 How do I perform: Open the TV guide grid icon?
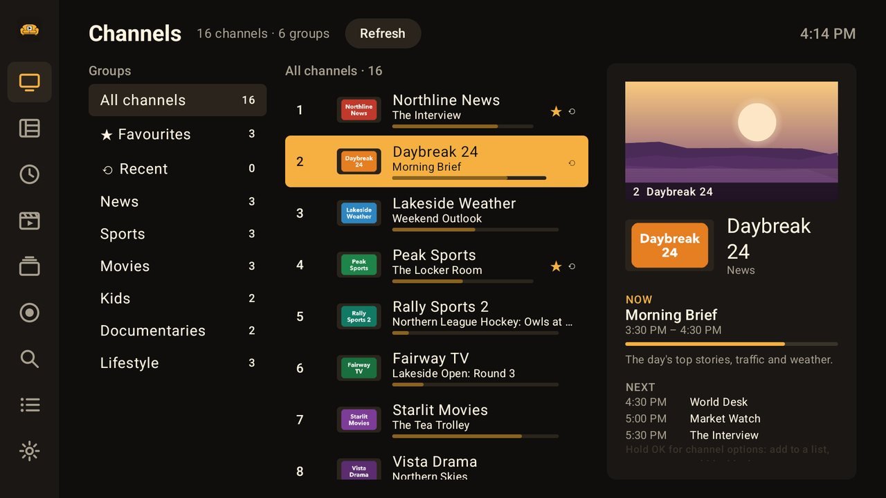pyautogui.click(x=29, y=128)
